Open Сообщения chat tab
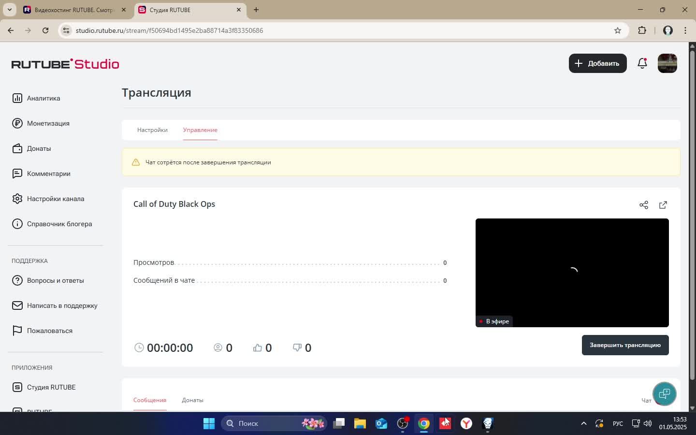The image size is (696, 435). point(150,400)
